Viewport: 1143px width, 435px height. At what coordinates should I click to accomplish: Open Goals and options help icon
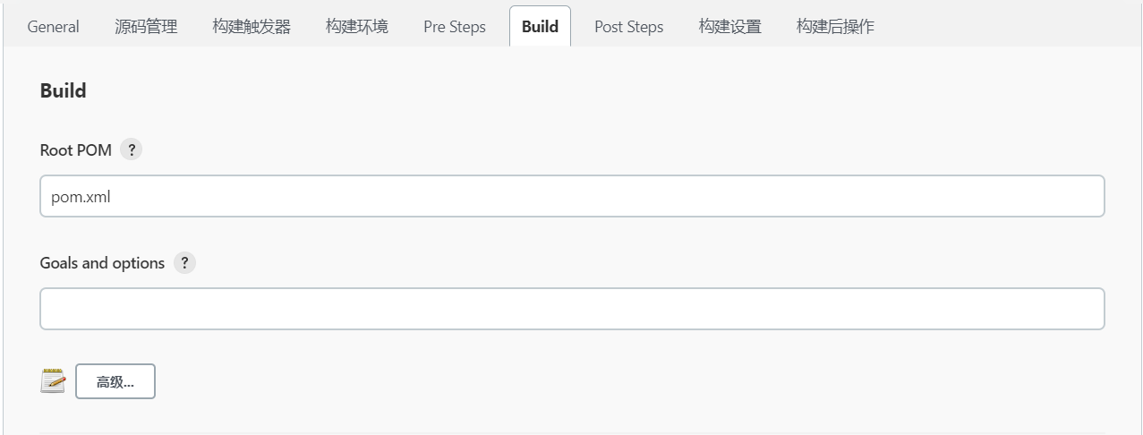coord(184,263)
